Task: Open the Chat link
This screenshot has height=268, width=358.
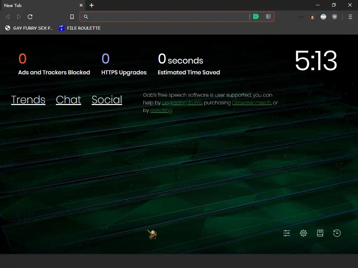Action: [x=69, y=99]
